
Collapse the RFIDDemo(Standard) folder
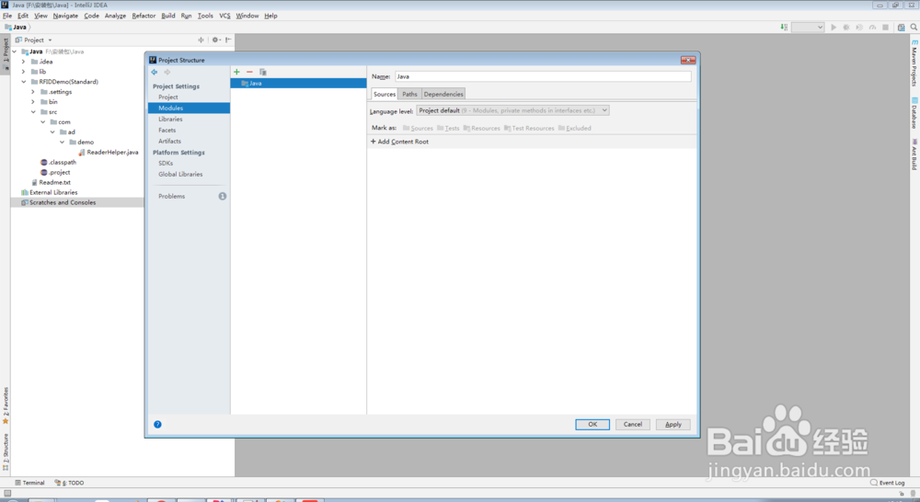24,82
